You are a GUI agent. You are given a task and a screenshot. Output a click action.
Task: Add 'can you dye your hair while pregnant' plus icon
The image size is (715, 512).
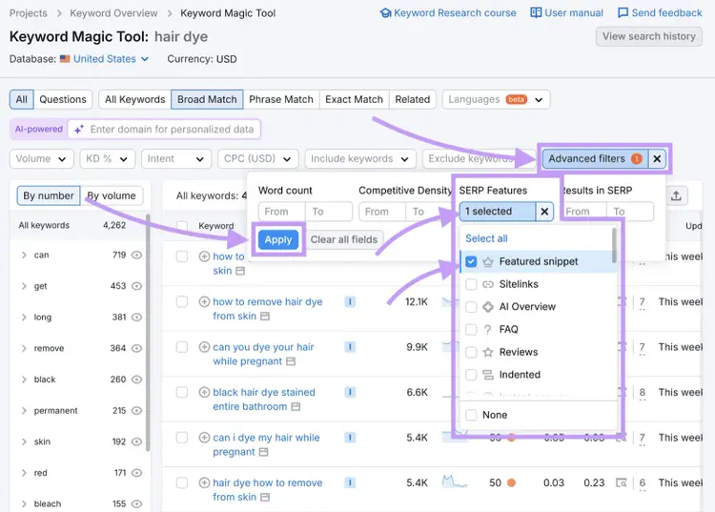(204, 347)
